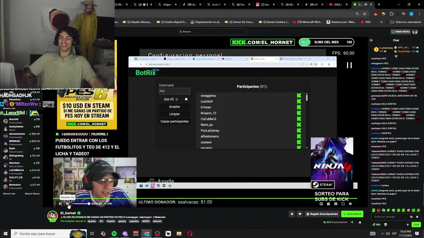Viewport: 424px width, 238px height.
Task: Open the chat shop icon
Action: (x=385, y=225)
